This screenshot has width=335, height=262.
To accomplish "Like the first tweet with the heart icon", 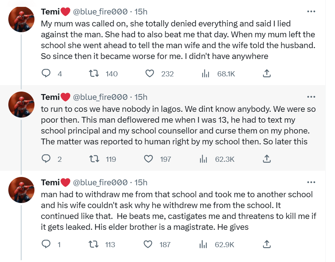I will [x=149, y=73].
